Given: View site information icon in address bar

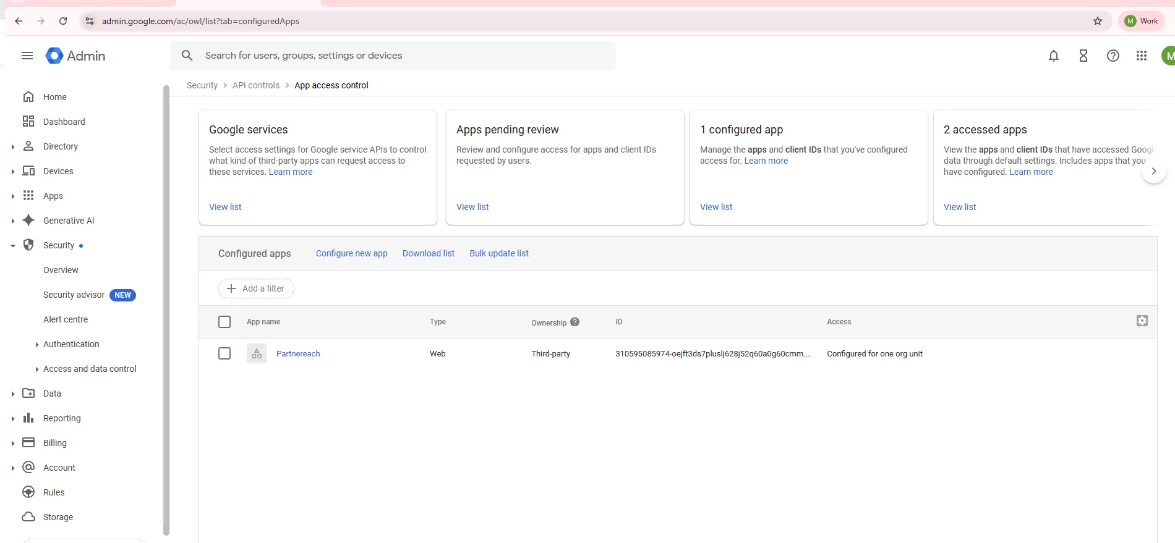Looking at the screenshot, I should [x=90, y=21].
